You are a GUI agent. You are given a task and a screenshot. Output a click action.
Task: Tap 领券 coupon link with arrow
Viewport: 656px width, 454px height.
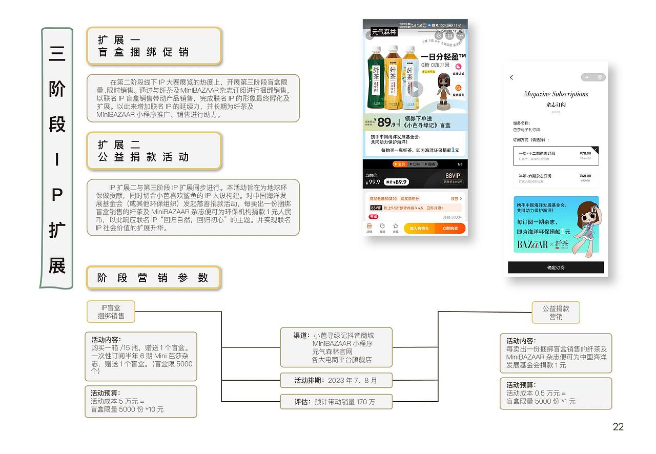pos(456,198)
